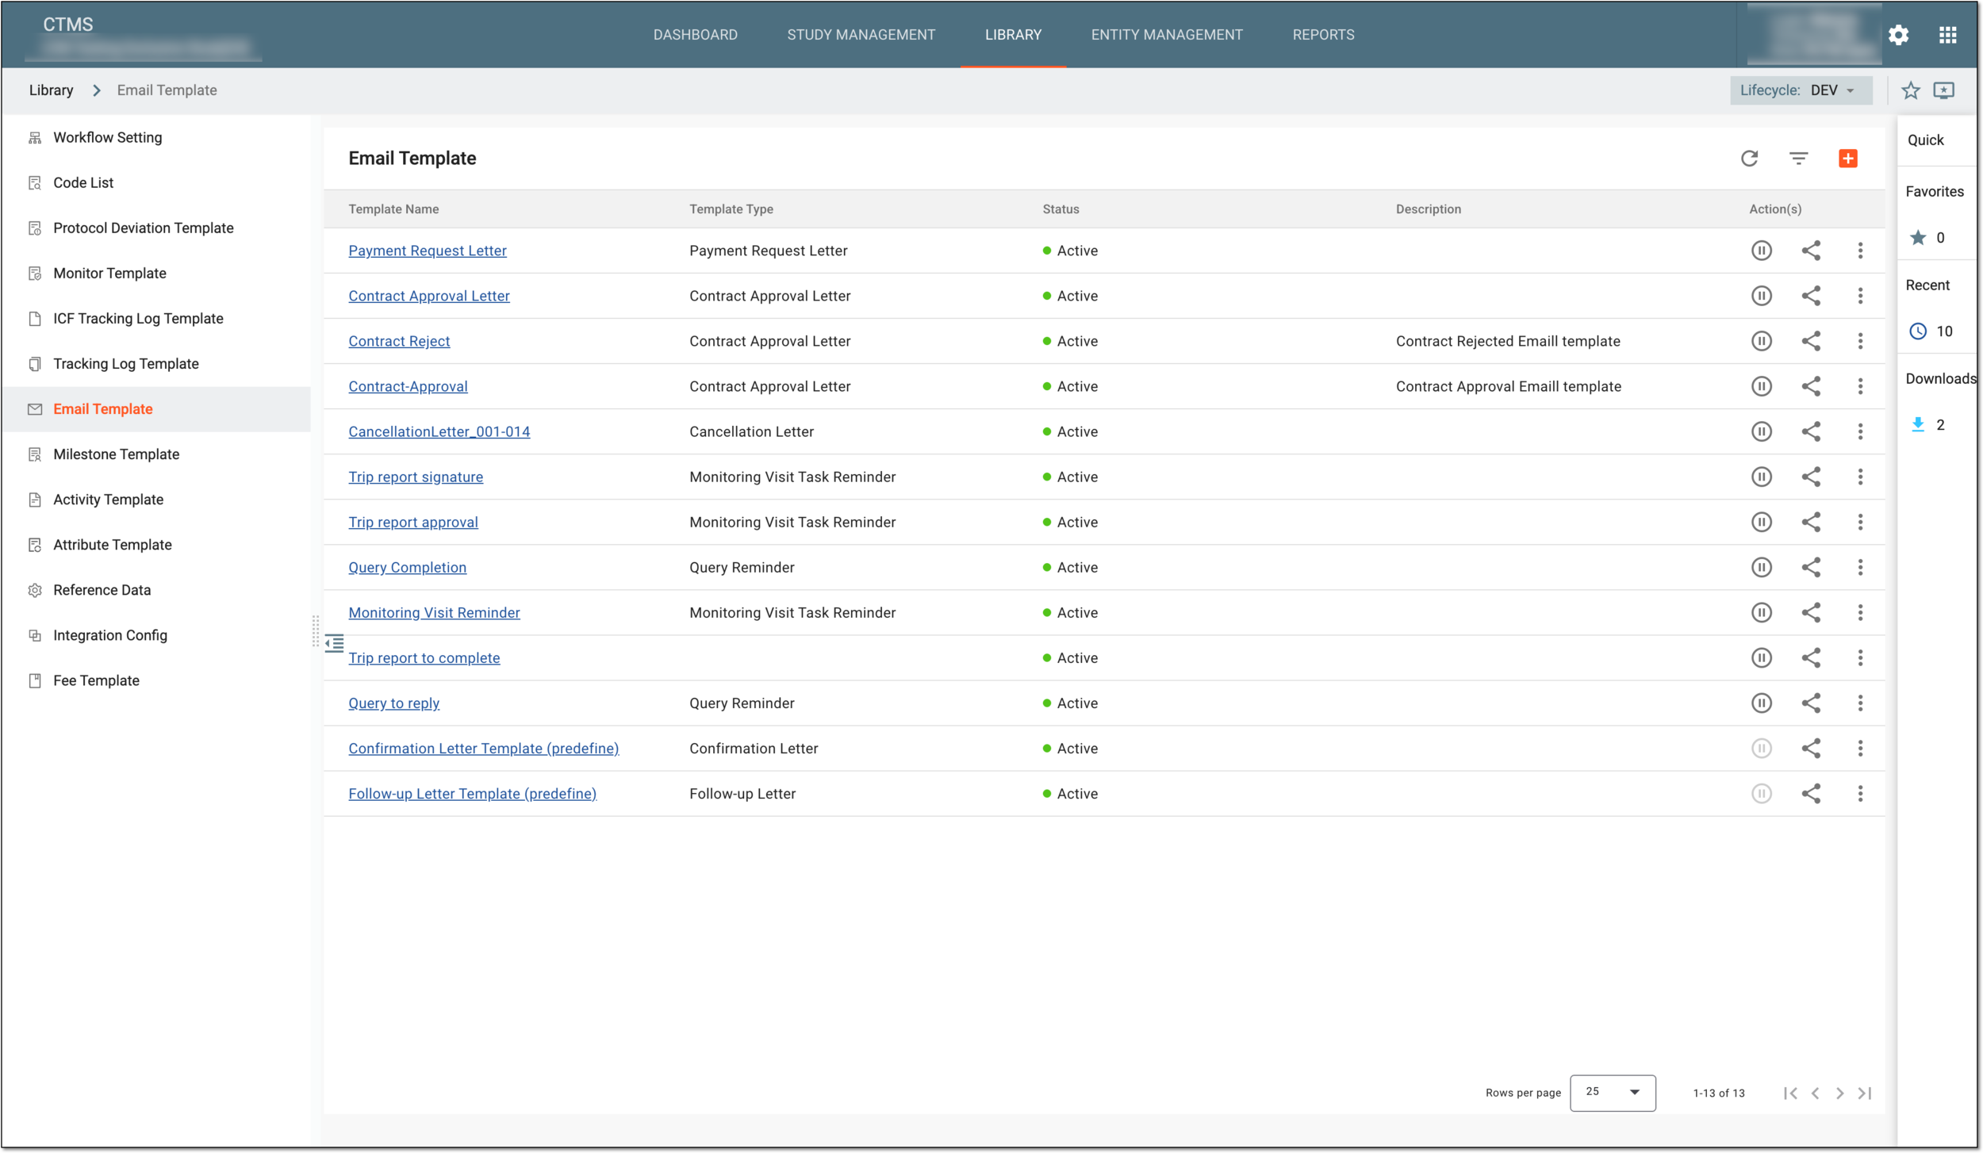Open more options for Confirmation Letter Template row
The height and width of the screenshot is (1153, 1983).
[x=1860, y=748]
